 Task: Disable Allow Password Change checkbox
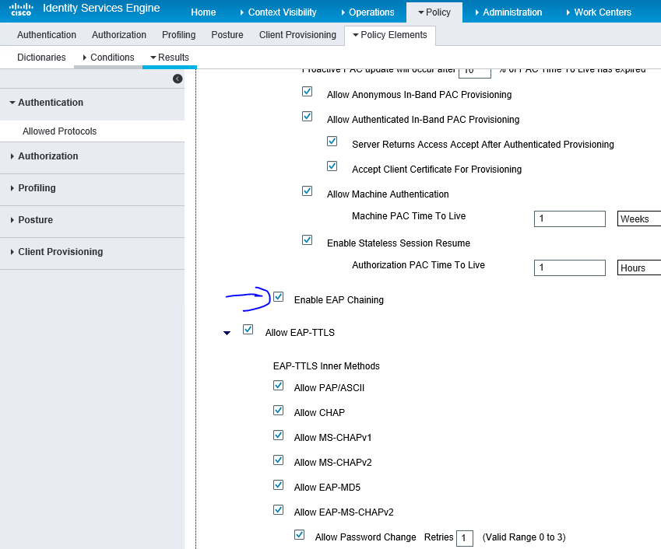pos(299,535)
